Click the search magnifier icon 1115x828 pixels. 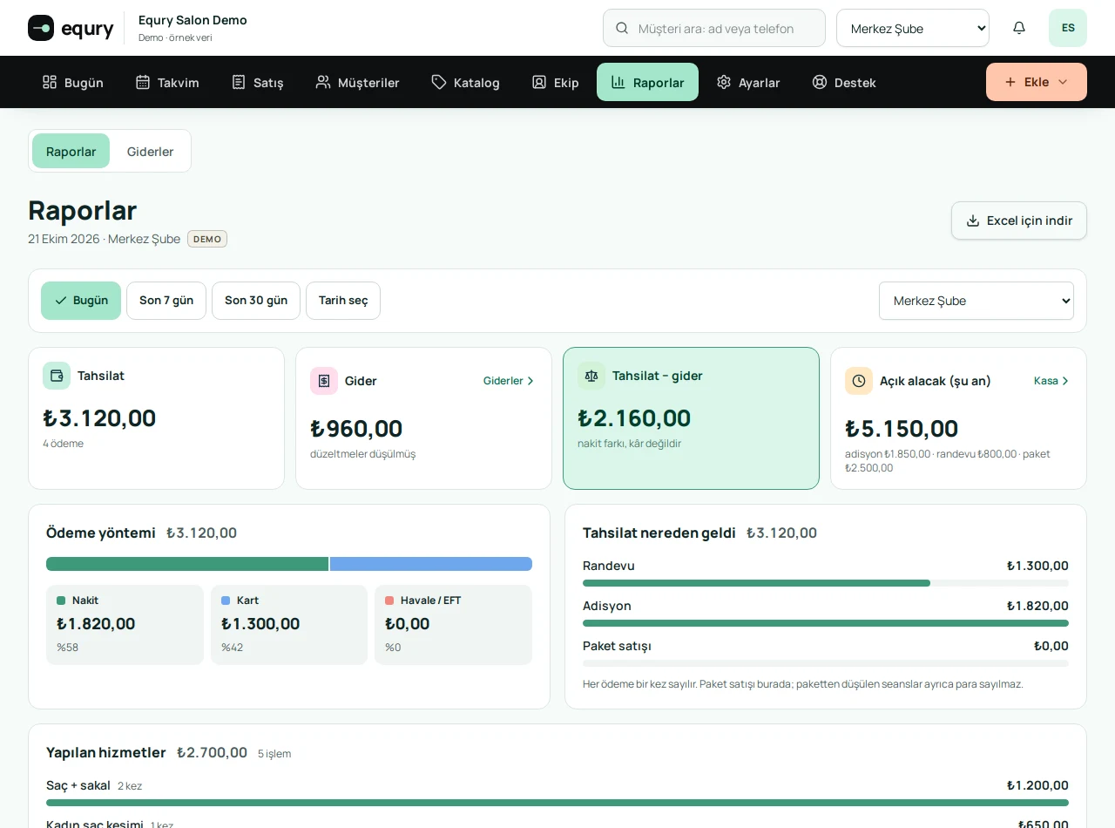[622, 28]
